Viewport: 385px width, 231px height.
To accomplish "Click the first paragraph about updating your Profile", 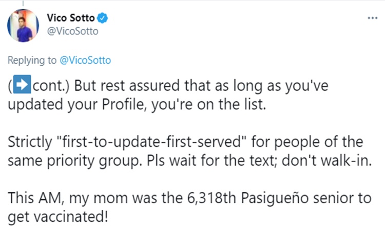I will coord(168,95).
